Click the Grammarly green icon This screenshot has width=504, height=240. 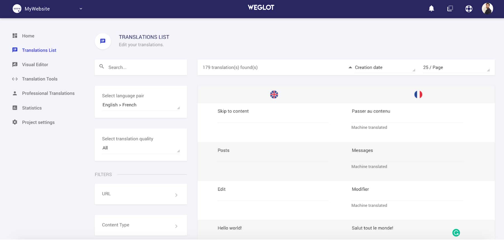(x=456, y=232)
